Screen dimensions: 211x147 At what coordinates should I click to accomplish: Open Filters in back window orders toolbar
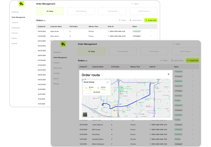click(x=122, y=20)
